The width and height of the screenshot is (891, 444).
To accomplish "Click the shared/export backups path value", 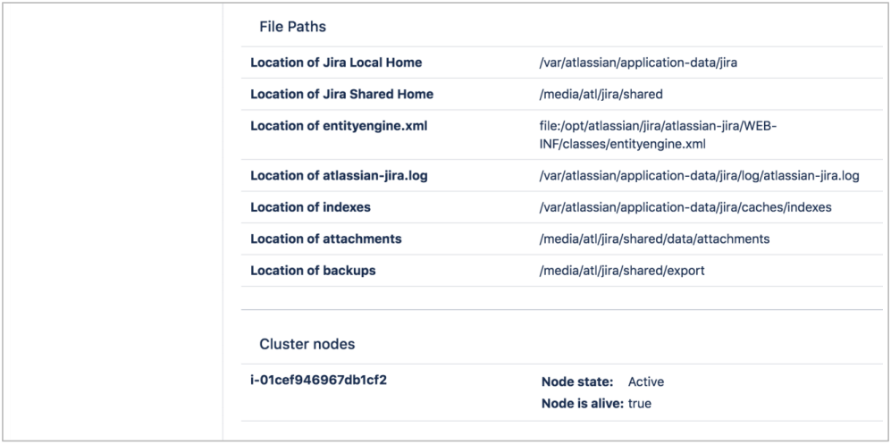I will coord(622,271).
